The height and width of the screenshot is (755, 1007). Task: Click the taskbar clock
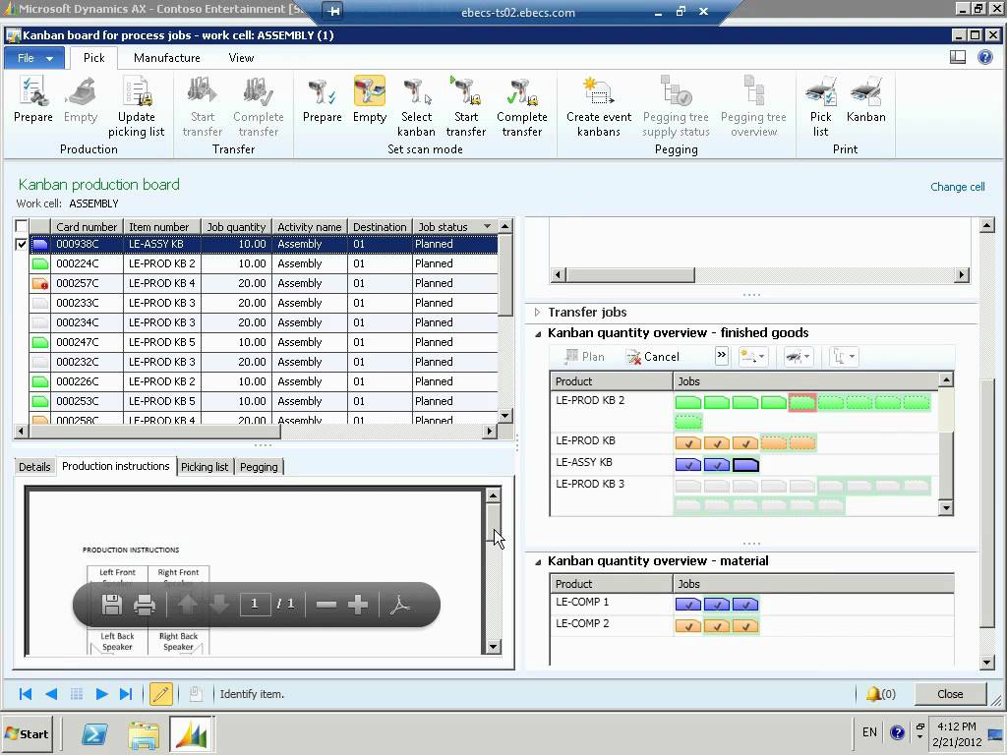point(957,733)
